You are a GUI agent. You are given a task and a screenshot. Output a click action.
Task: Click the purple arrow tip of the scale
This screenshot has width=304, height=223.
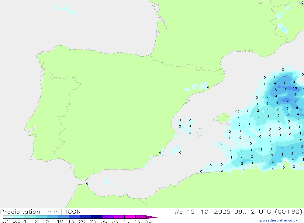tap(152, 217)
